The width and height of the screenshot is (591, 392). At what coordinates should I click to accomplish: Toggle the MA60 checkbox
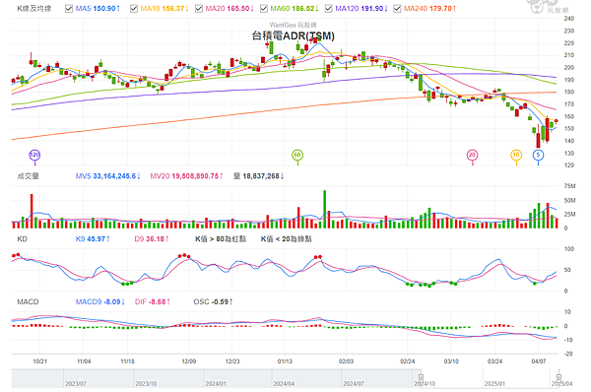tap(264, 8)
